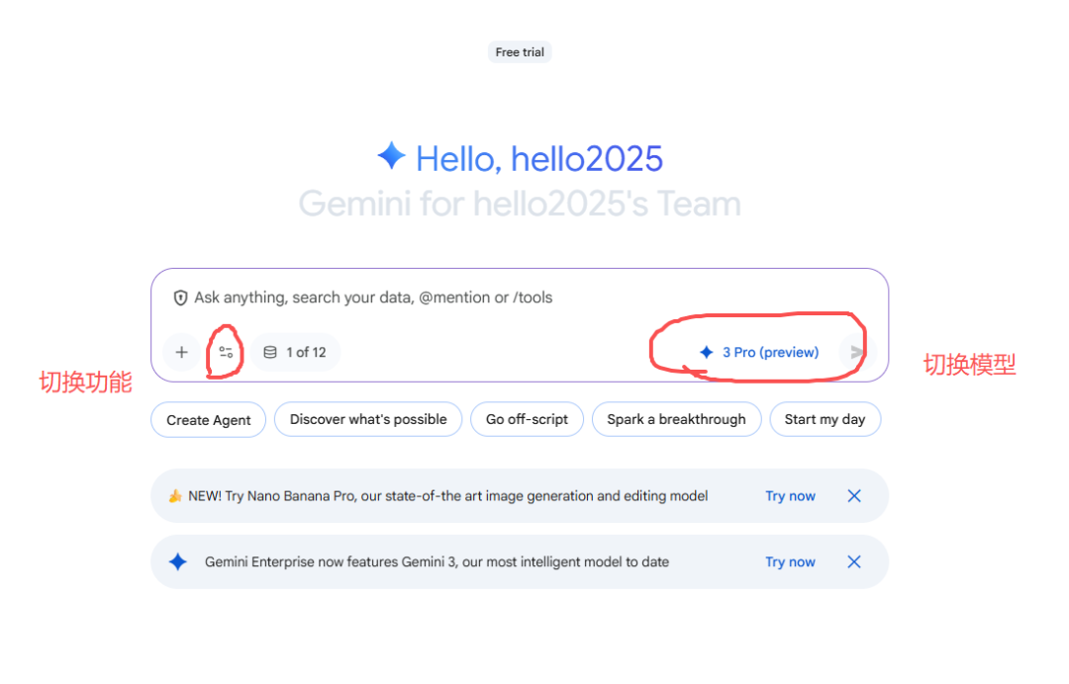Click the Gemini sparkle beside the Hello greeting

coord(391,156)
